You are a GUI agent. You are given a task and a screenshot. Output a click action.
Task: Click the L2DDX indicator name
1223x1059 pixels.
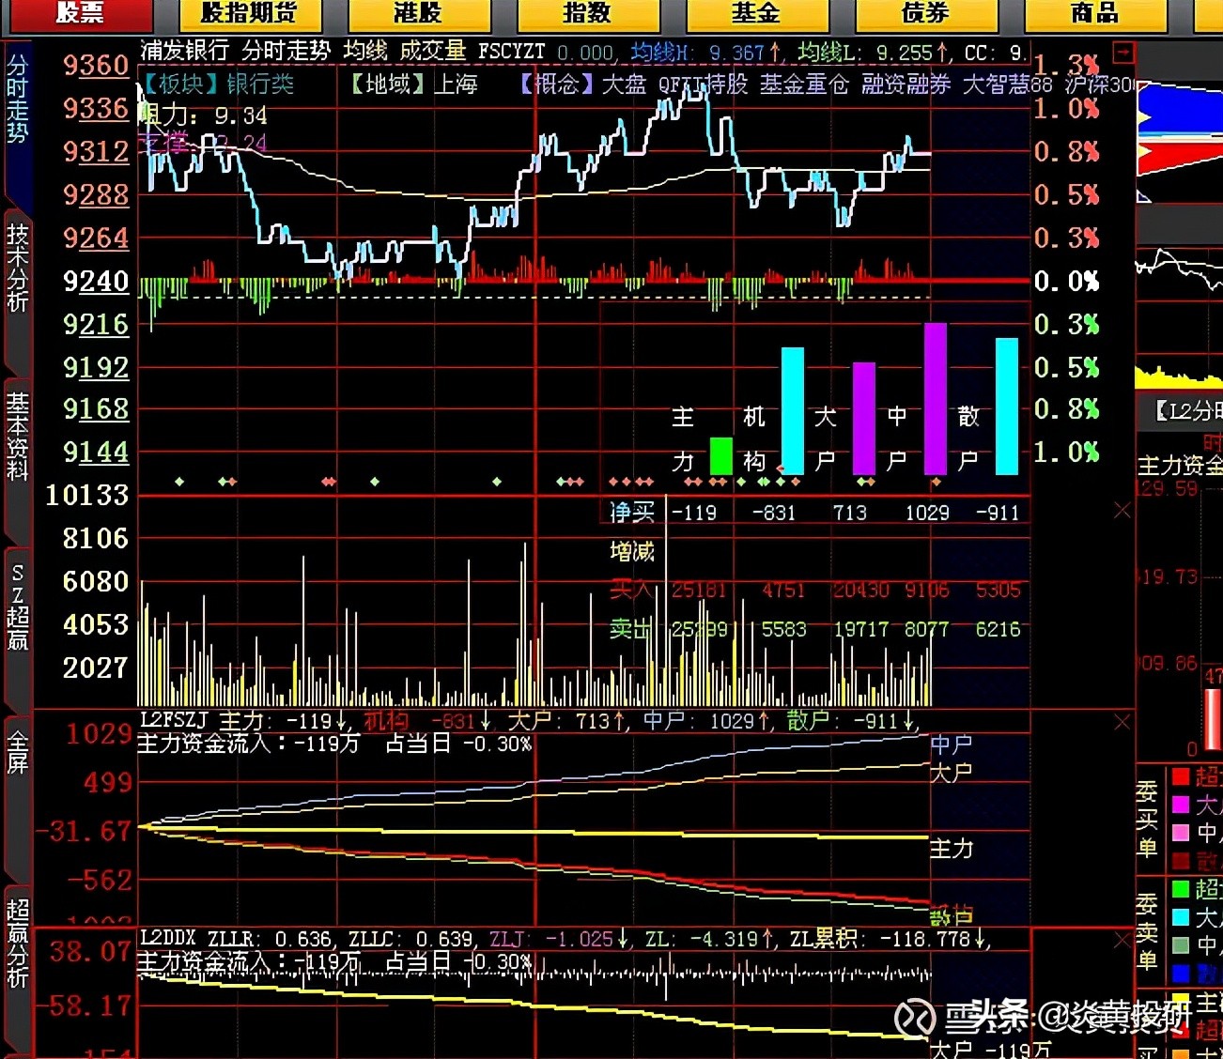pyautogui.click(x=168, y=938)
